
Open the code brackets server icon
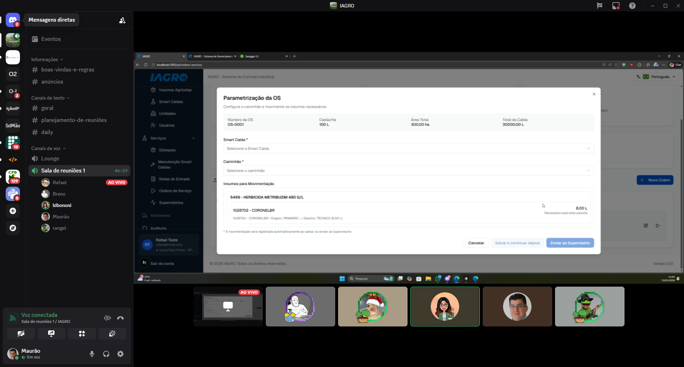(x=13, y=160)
